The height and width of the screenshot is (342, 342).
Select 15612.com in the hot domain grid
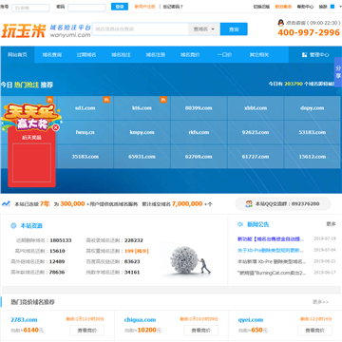pyautogui.click(x=313, y=157)
